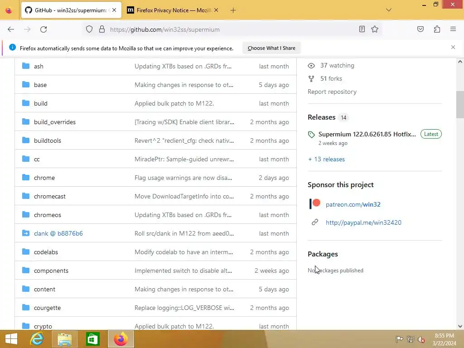Open patreon.com/win32 sponsor link
This screenshot has width=464, height=348.
tap(353, 204)
